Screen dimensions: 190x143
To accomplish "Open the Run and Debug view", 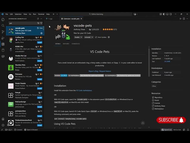I will pos(3,38).
